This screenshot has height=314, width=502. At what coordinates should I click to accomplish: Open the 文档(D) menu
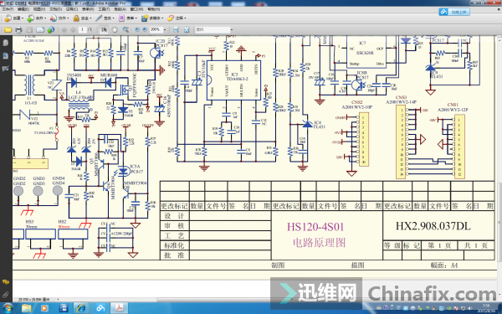(55, 9)
